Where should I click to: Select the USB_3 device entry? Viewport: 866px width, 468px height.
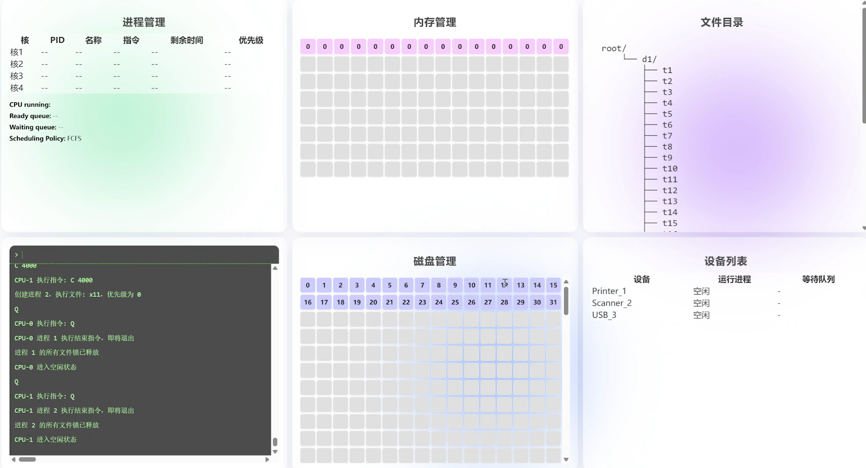click(604, 315)
